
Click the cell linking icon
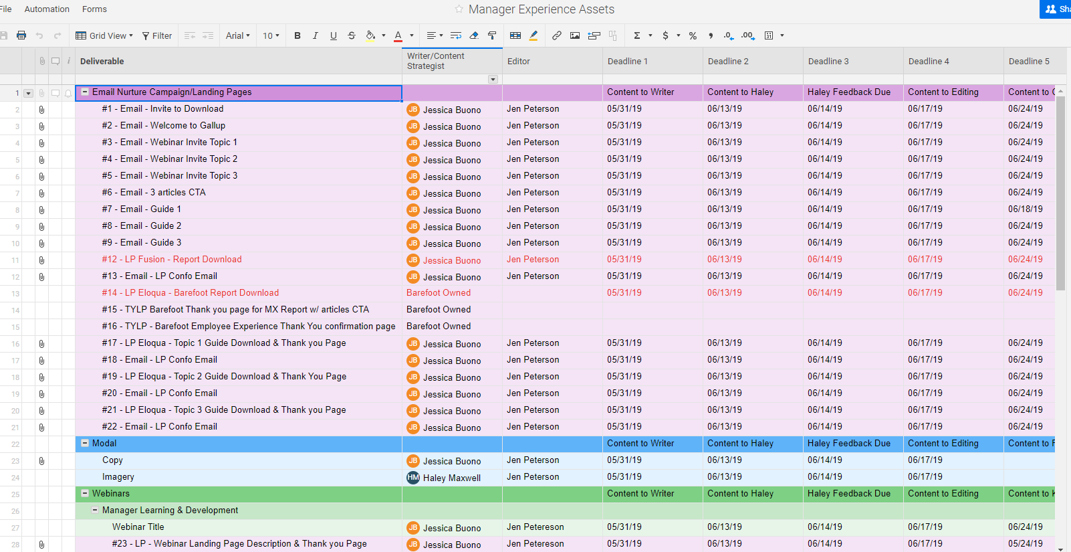tap(594, 35)
